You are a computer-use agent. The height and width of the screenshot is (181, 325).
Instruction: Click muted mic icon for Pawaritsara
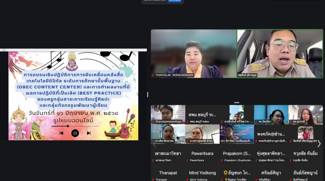pos(188,160)
